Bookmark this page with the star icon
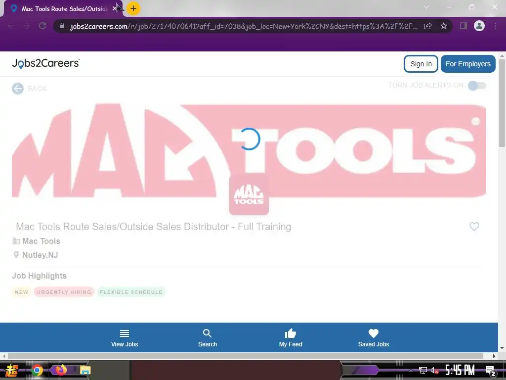This screenshot has height=380, width=506. click(444, 26)
